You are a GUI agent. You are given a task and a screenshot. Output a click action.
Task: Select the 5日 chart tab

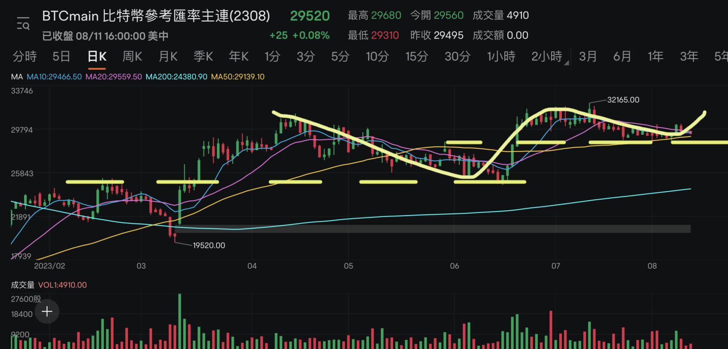pos(61,56)
